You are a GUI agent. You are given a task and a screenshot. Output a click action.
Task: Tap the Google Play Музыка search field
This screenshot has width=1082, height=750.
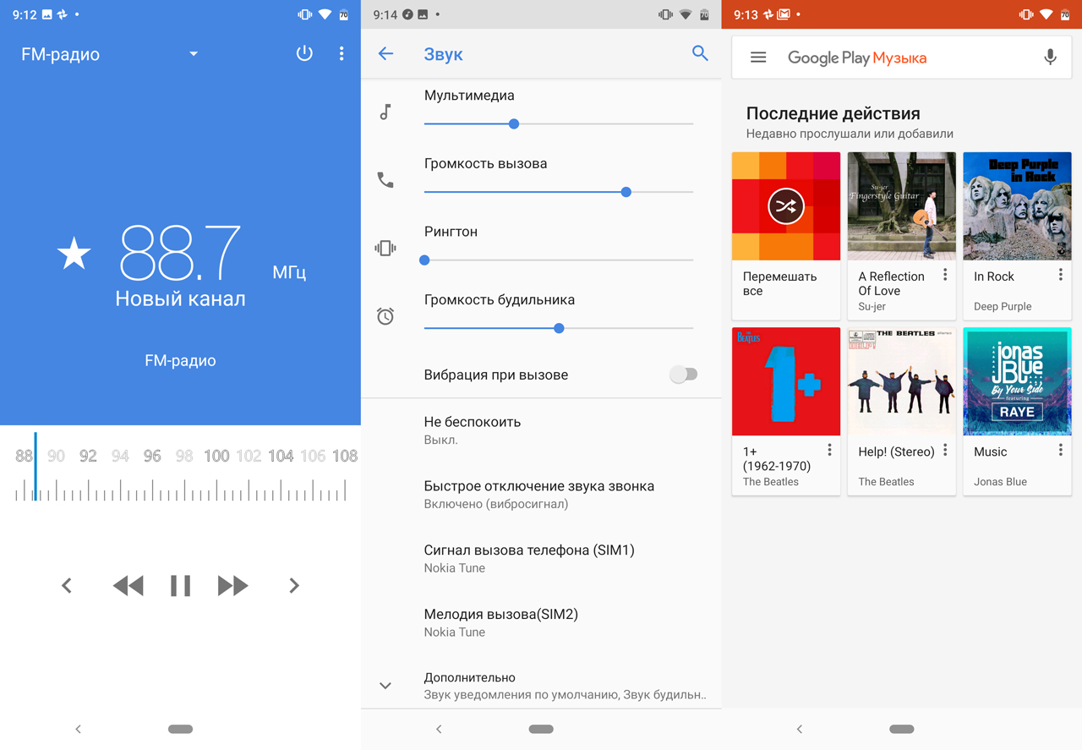pos(901,57)
